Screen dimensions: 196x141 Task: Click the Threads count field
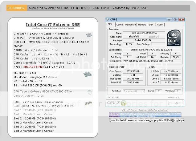(x=178, y=91)
